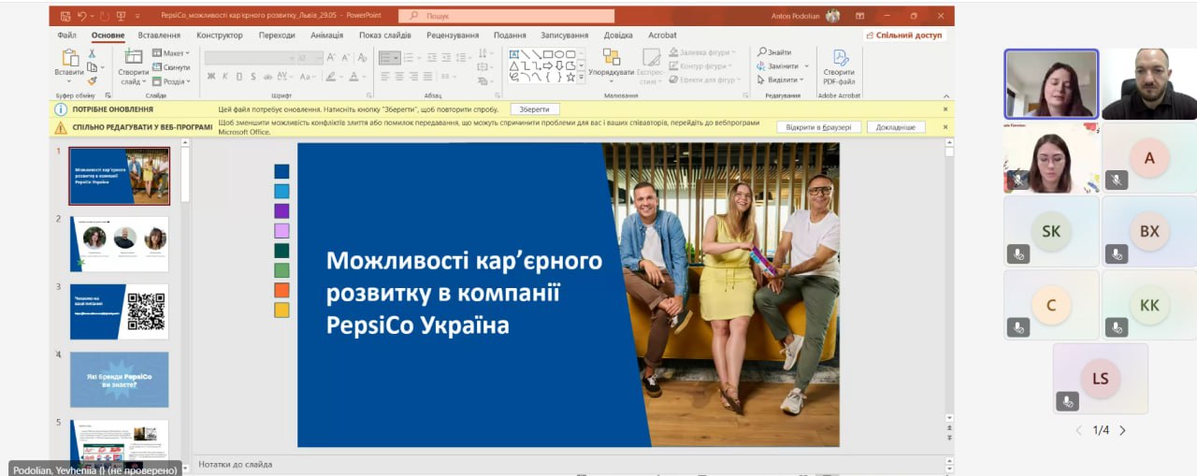Reset slide with Скинути

pos(171,67)
